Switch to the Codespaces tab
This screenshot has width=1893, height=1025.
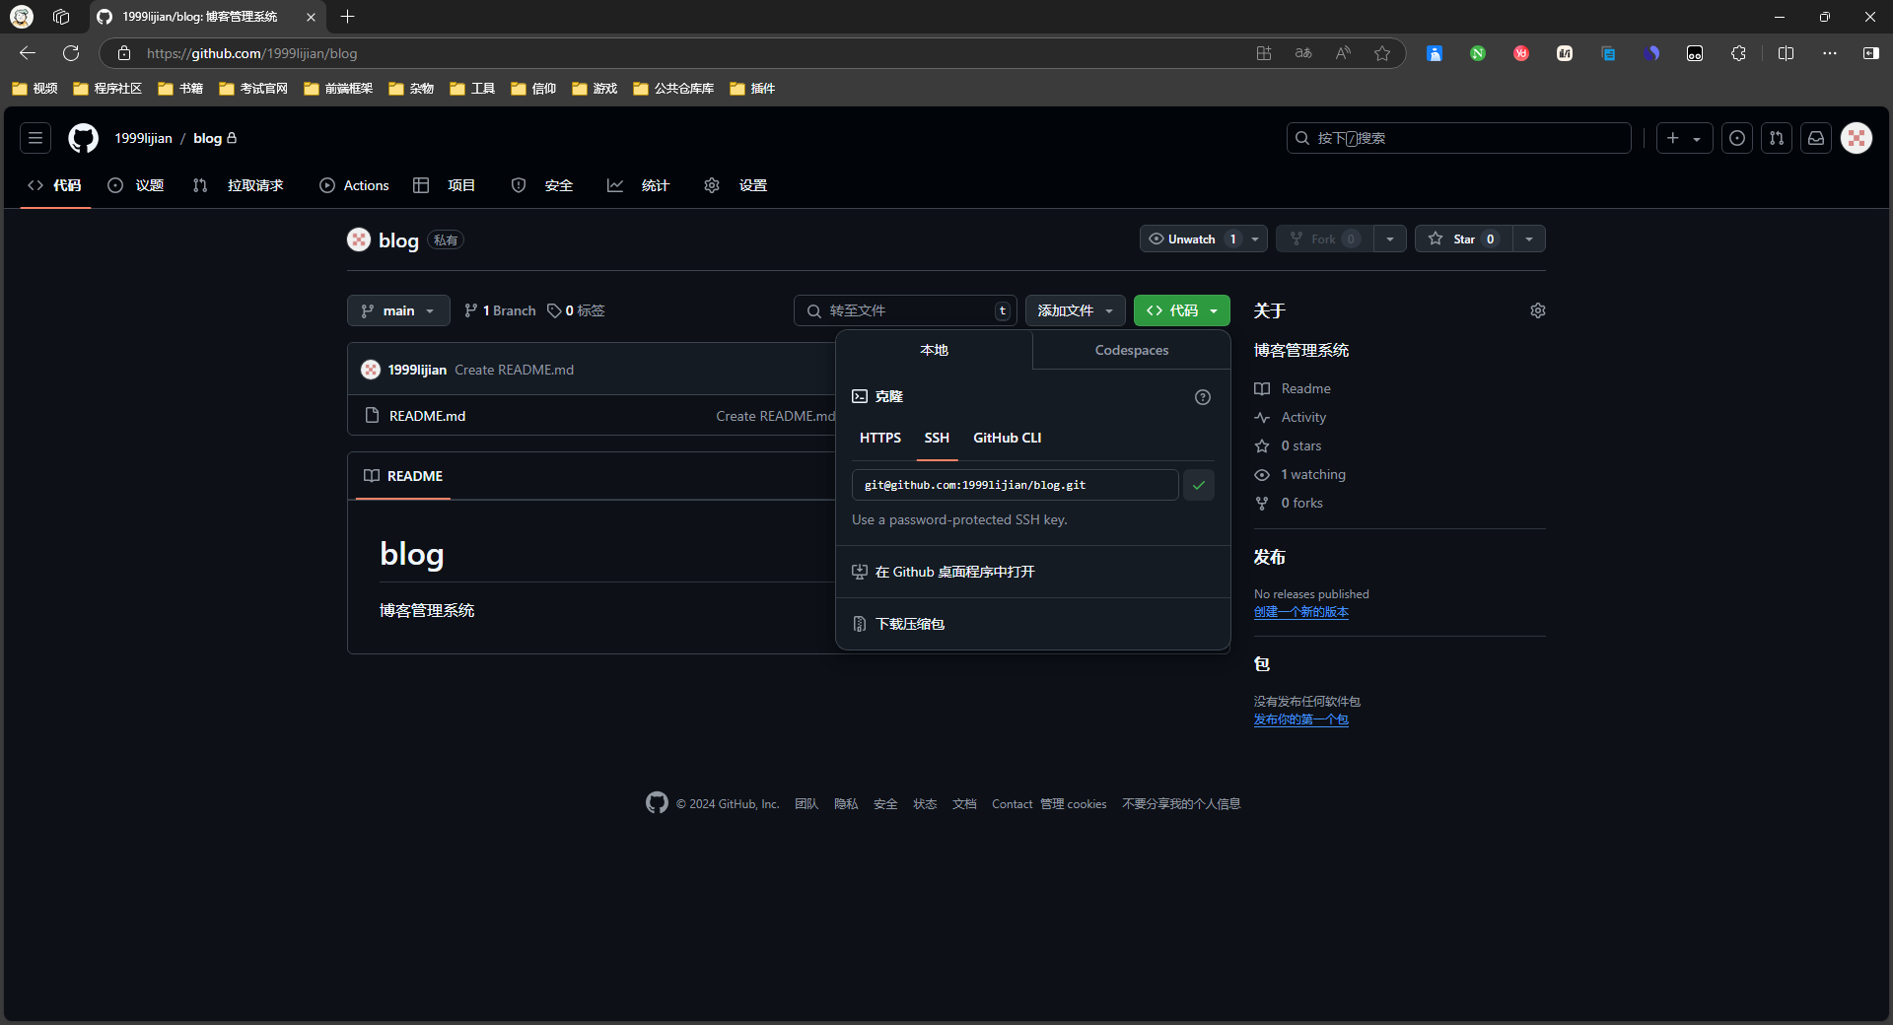[x=1132, y=350]
